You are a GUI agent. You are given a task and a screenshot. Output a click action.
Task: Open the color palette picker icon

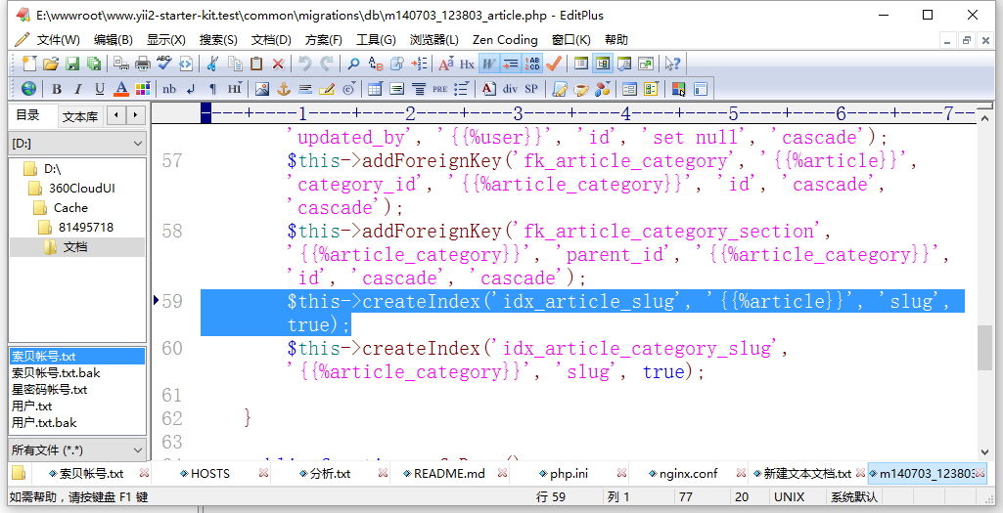143,89
